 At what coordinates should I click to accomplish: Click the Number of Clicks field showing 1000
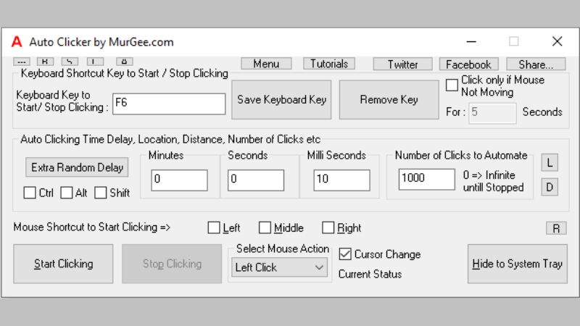click(x=427, y=179)
